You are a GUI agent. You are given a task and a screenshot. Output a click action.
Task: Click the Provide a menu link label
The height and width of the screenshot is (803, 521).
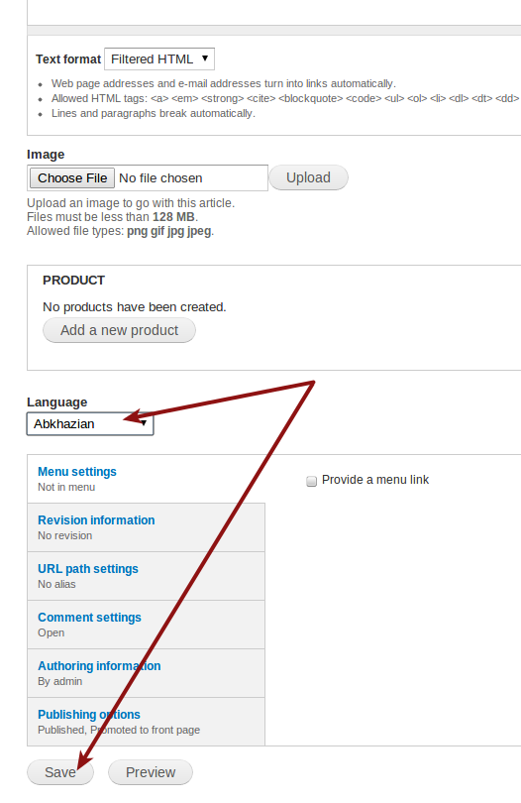[x=375, y=480]
